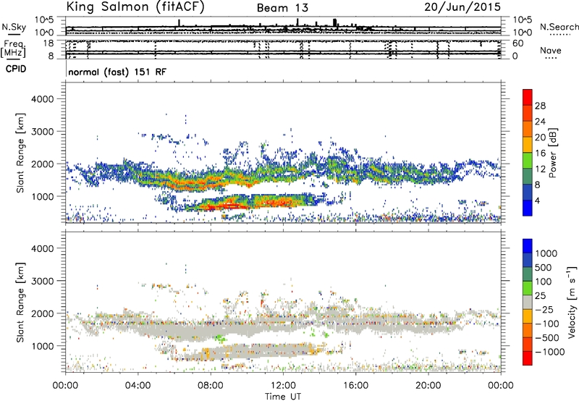
Task: Click the normal (fast) 151 RF text
Action: pyautogui.click(x=117, y=72)
